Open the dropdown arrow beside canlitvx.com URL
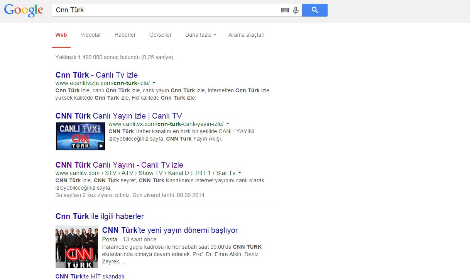This screenshot has height=280, width=470. click(x=227, y=124)
